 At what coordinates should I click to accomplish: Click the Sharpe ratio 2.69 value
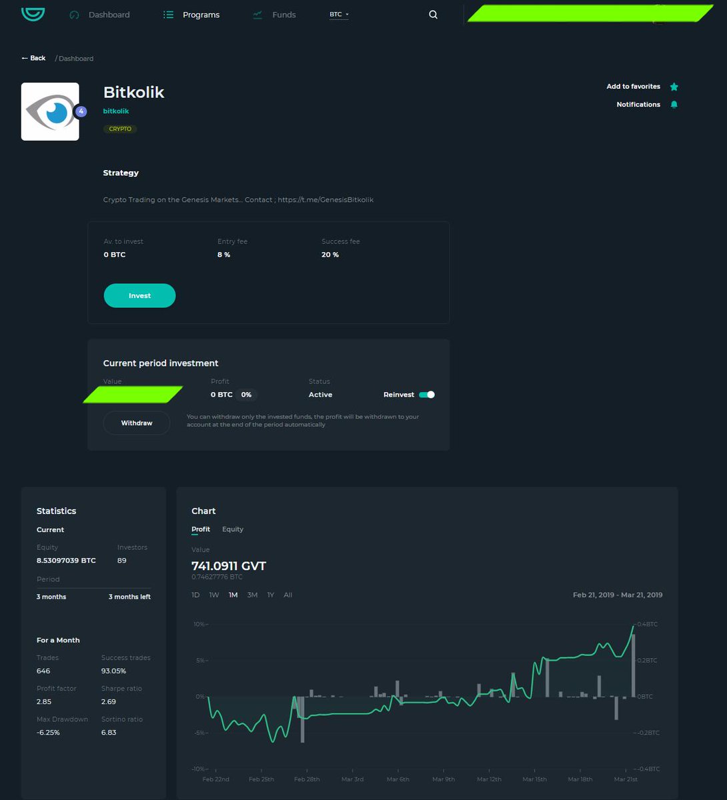(109, 701)
